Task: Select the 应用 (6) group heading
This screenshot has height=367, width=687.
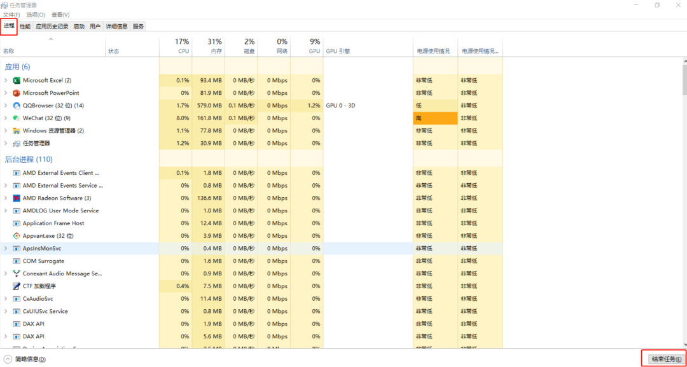Action: tap(17, 67)
